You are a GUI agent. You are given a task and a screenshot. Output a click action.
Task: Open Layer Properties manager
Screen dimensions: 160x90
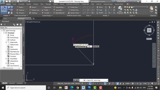click(120, 10)
